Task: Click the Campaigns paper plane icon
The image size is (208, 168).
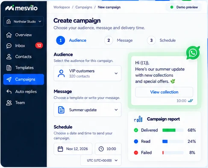Action: pos(9,79)
